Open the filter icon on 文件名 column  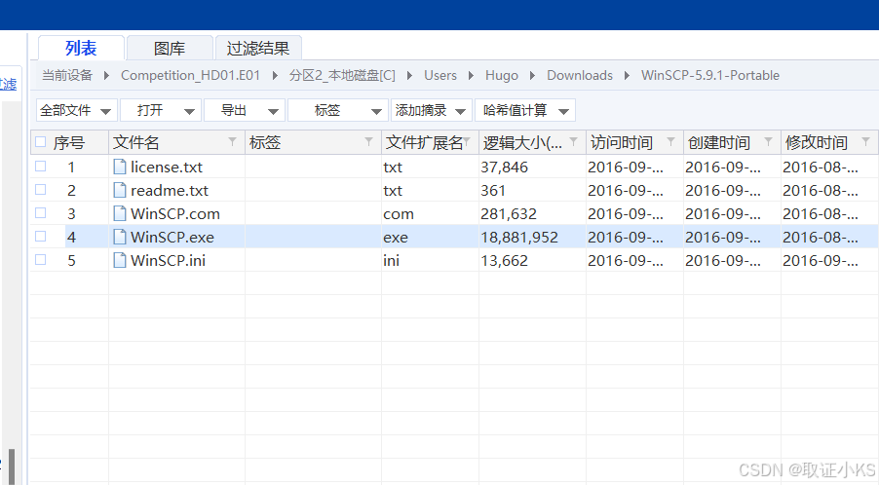click(232, 141)
